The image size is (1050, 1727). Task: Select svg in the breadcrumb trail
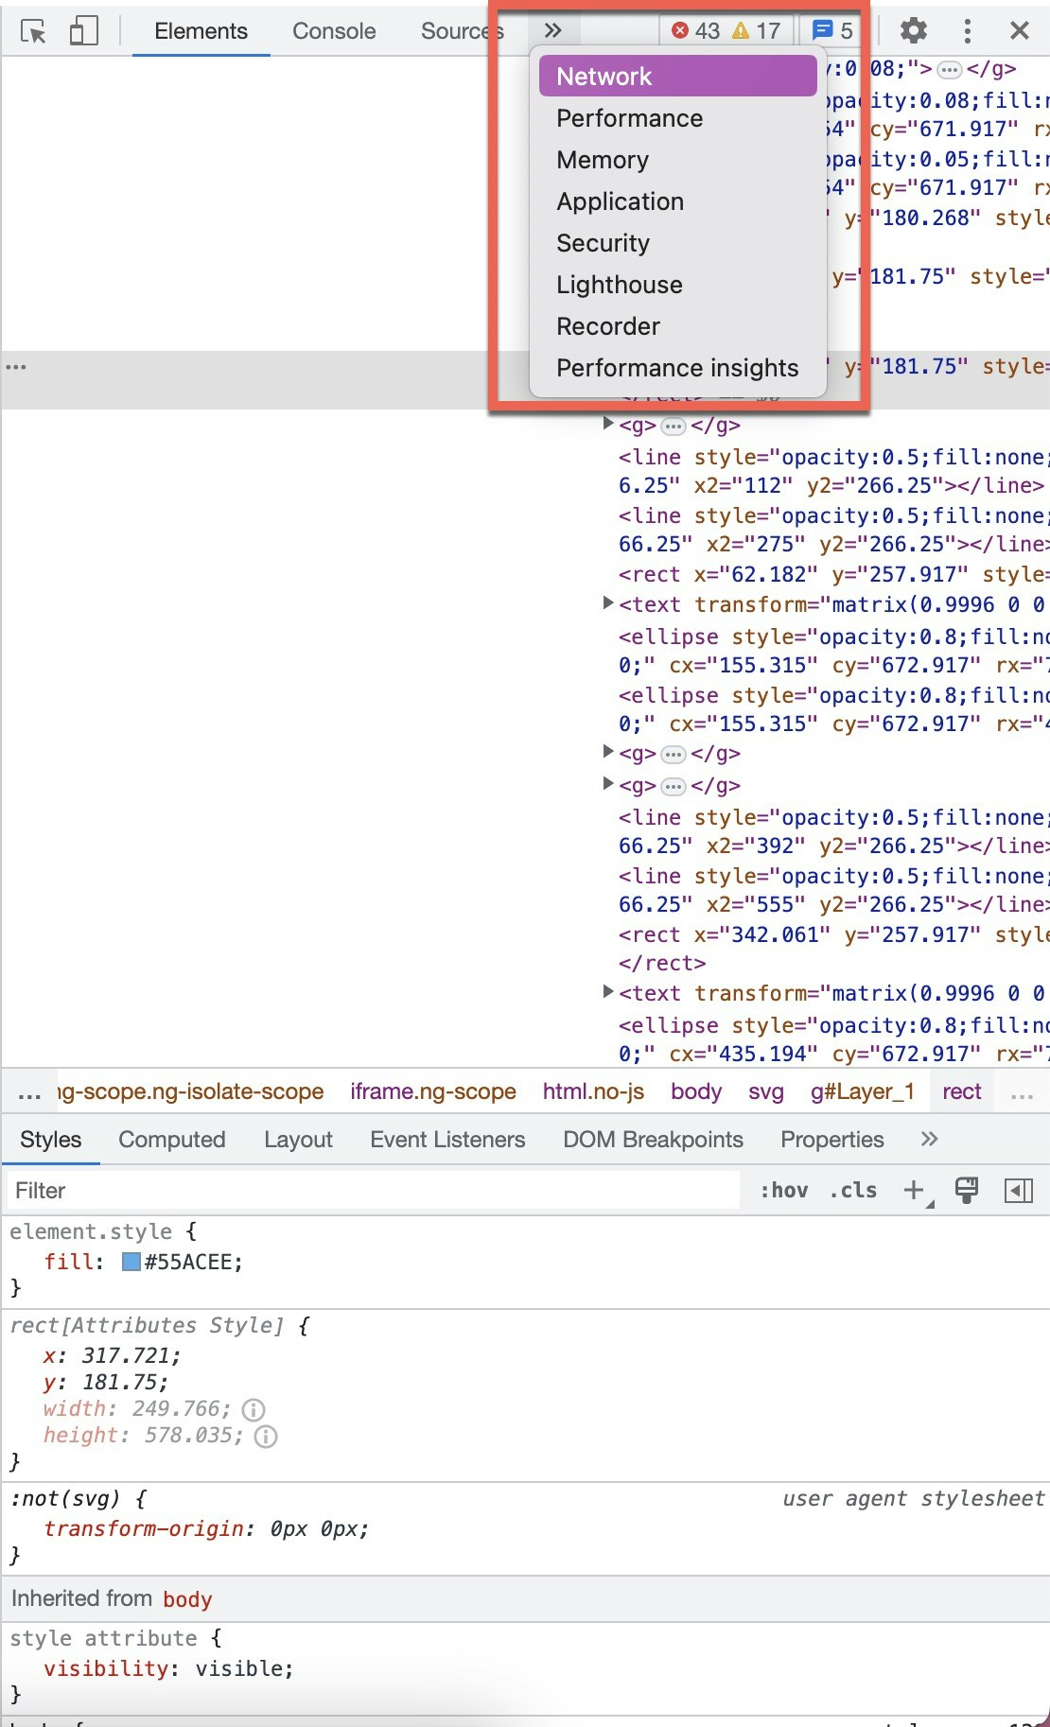click(766, 1091)
